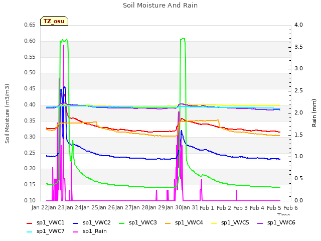This screenshot has width=321, height=241.
Task: Click the 1.5 rain axis value
Action: [x=298, y=135]
